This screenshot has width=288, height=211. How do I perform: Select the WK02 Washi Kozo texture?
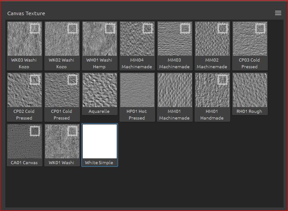pyautogui.click(x=62, y=42)
